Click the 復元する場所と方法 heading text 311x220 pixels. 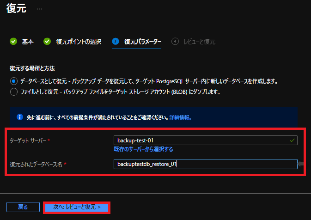pos(32,68)
